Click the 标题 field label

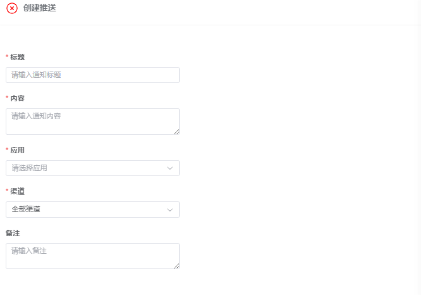pos(17,57)
